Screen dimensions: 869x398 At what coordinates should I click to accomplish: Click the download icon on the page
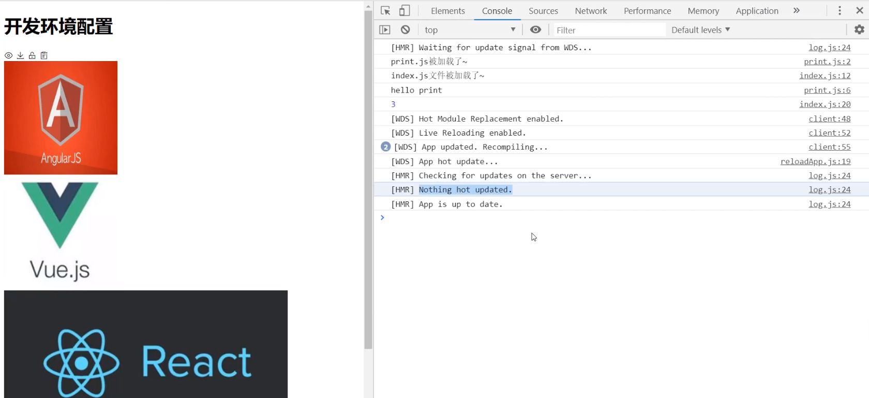click(20, 55)
